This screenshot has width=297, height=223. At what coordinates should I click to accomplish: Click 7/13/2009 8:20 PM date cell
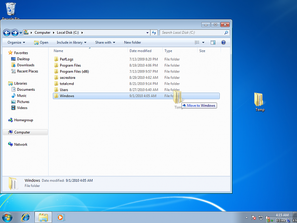[x=144, y=59]
